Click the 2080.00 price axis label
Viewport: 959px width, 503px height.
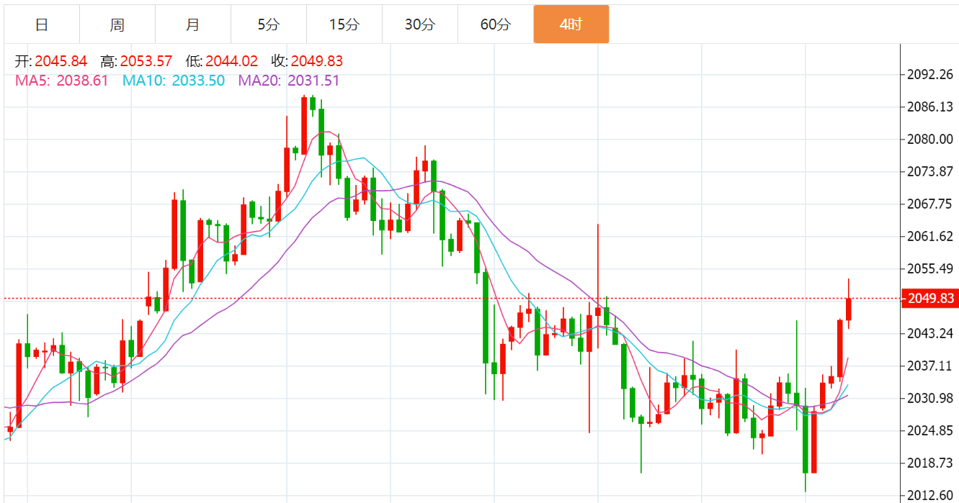coord(932,139)
